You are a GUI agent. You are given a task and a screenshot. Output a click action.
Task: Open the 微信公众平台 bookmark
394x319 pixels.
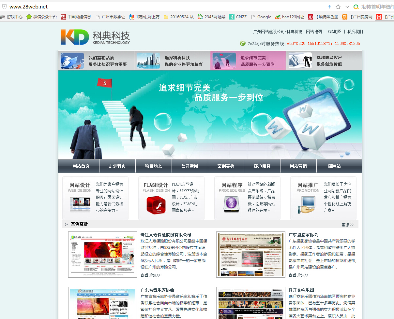click(x=42, y=17)
